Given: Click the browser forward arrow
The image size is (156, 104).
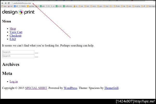Looking at the screenshot, I should (5, 3).
